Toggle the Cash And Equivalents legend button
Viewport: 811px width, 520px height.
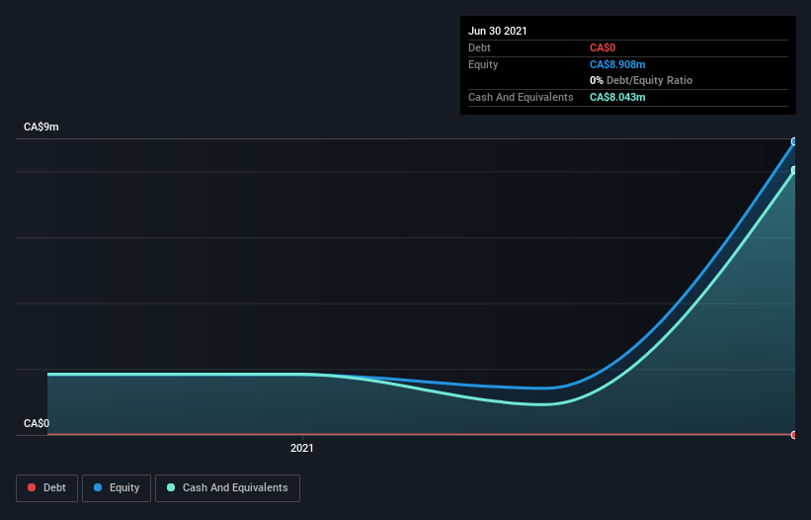coord(227,488)
